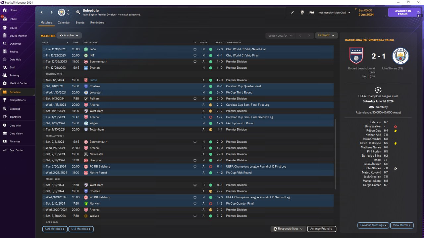The width and height of the screenshot is (424, 238).
Task: Toggle the check circle for Tue, 12/19/2023
Action: (44, 49)
